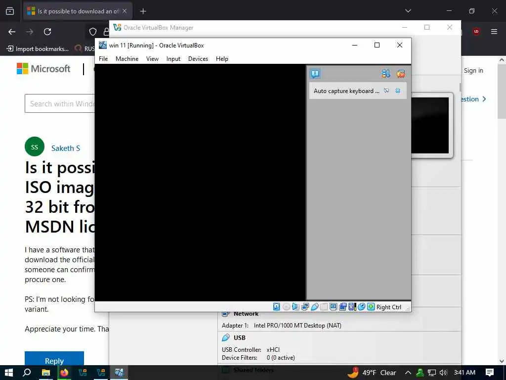Go back in the browser

(x=12, y=32)
